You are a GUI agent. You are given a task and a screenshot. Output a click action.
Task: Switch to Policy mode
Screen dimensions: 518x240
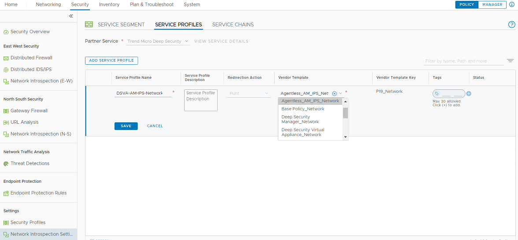(x=466, y=4)
